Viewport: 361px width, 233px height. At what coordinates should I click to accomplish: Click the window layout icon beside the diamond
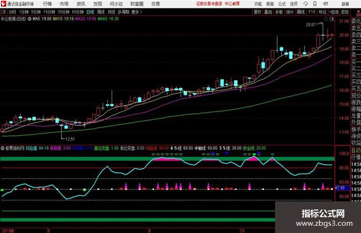pyautogui.click(x=332, y=19)
